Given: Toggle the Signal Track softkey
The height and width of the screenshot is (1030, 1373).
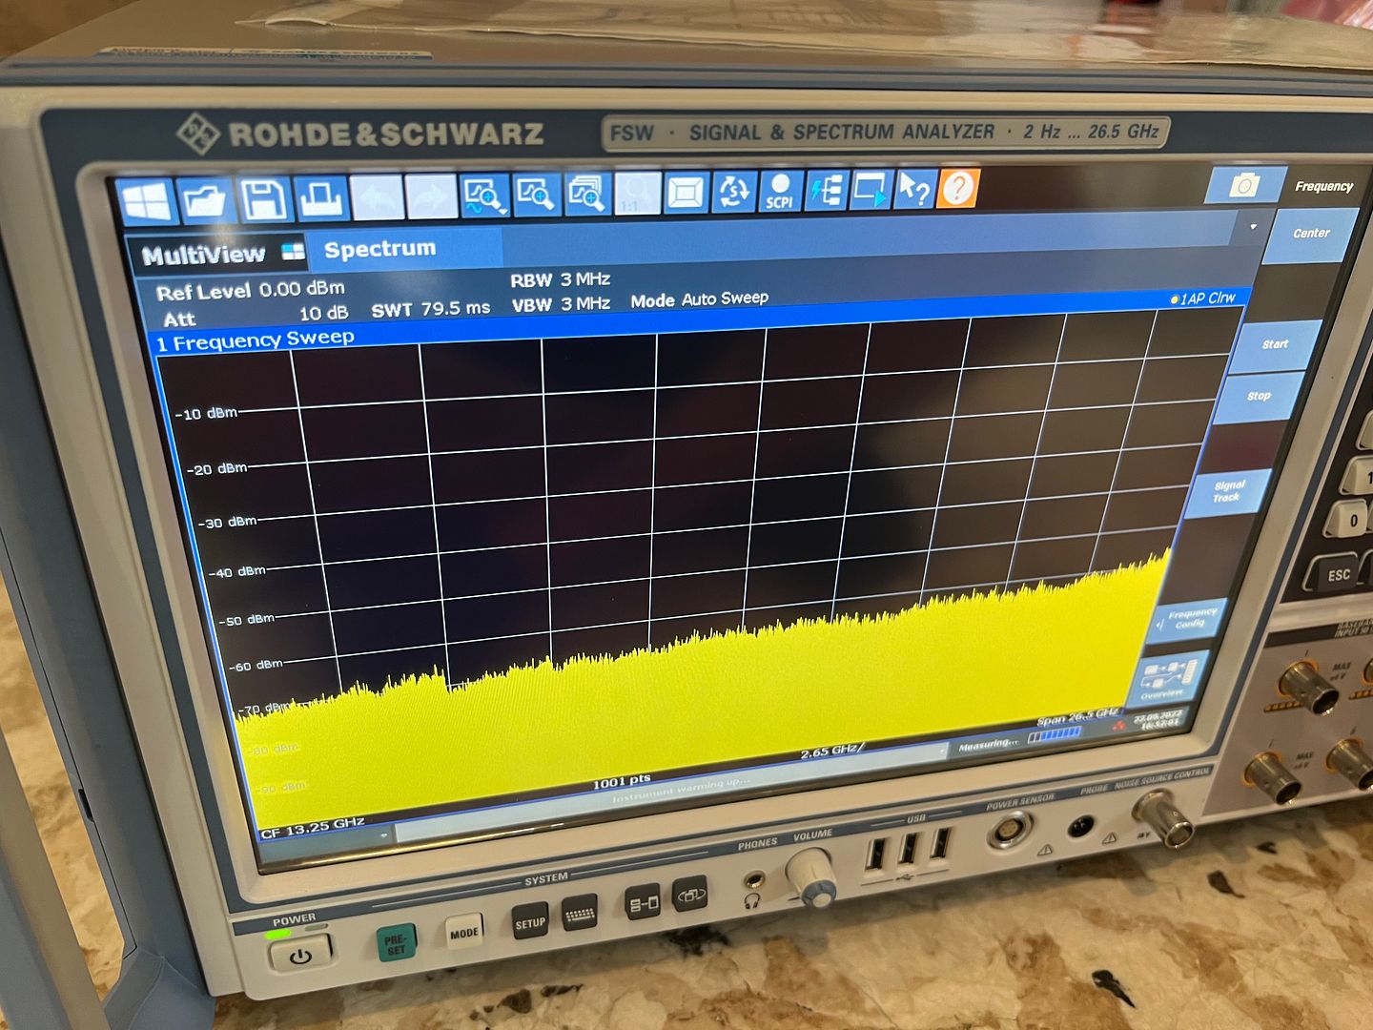Looking at the screenshot, I should tap(1228, 492).
